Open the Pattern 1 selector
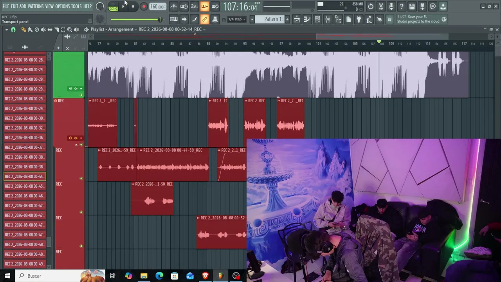The height and width of the screenshot is (282, 501). point(270,19)
